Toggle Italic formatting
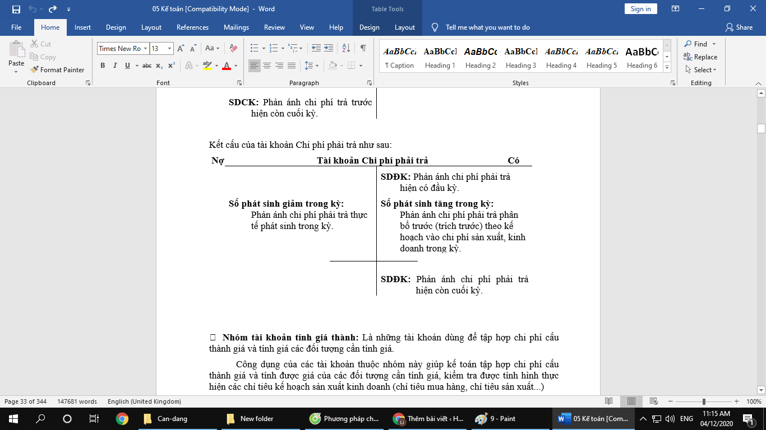The image size is (766, 430). (115, 66)
